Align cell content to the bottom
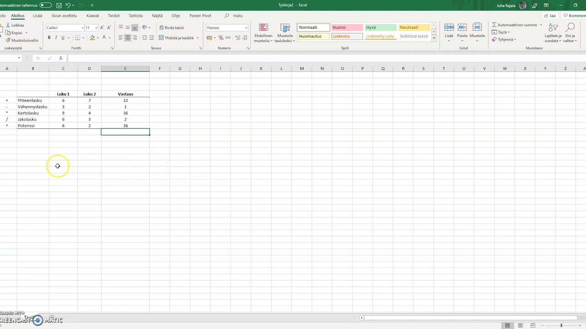 coord(135,28)
